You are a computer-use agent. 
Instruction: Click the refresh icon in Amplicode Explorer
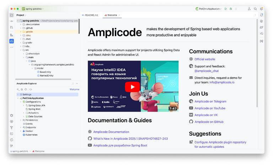click(x=31, y=89)
